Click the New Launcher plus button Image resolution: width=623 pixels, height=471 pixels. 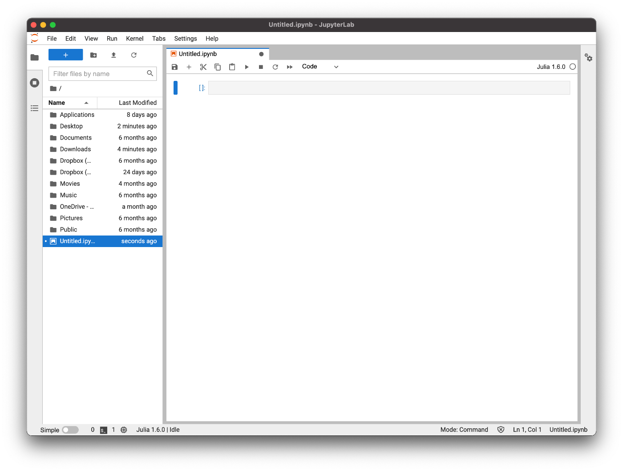[65, 55]
